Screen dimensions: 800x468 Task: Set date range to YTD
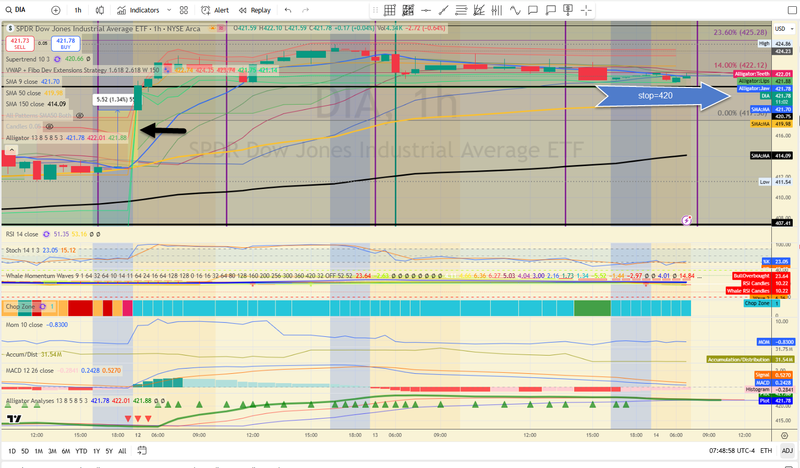coord(81,451)
